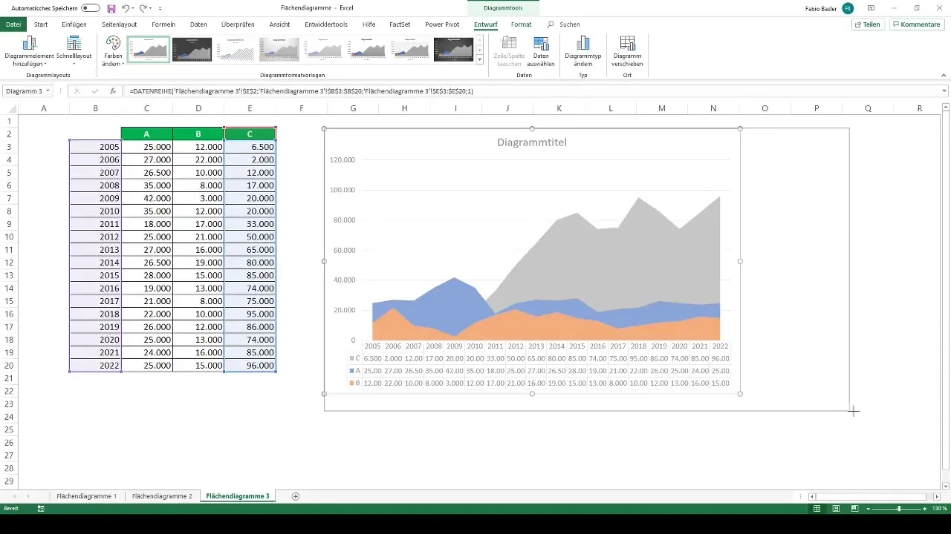Image resolution: width=951 pixels, height=534 pixels.
Task: Click the formula text in formula bar
Action: 302,91
